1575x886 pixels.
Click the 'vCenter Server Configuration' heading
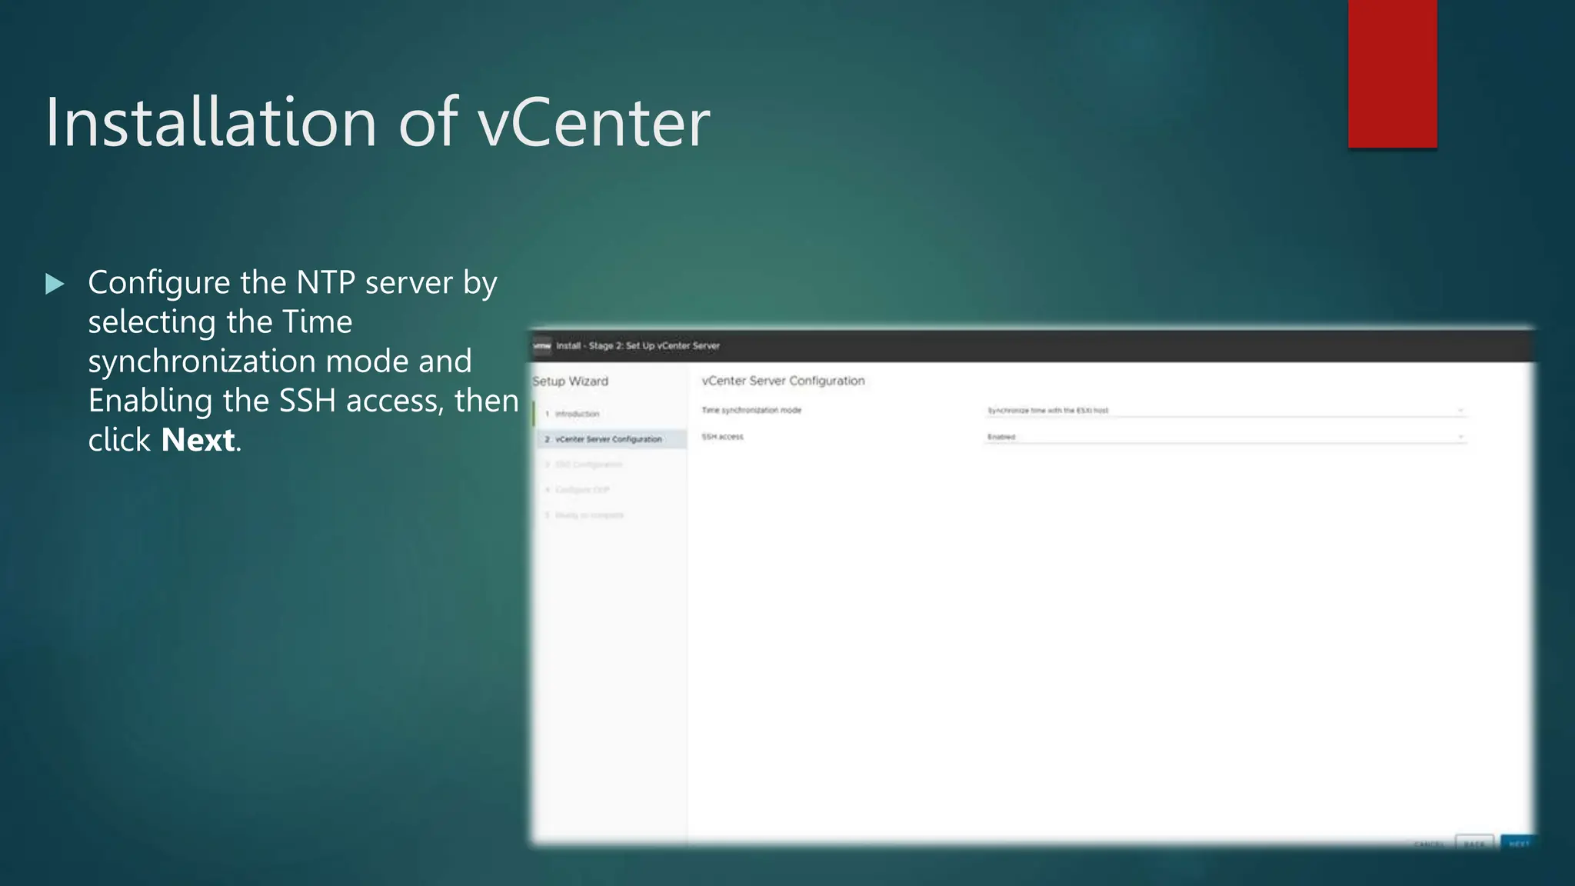(783, 381)
